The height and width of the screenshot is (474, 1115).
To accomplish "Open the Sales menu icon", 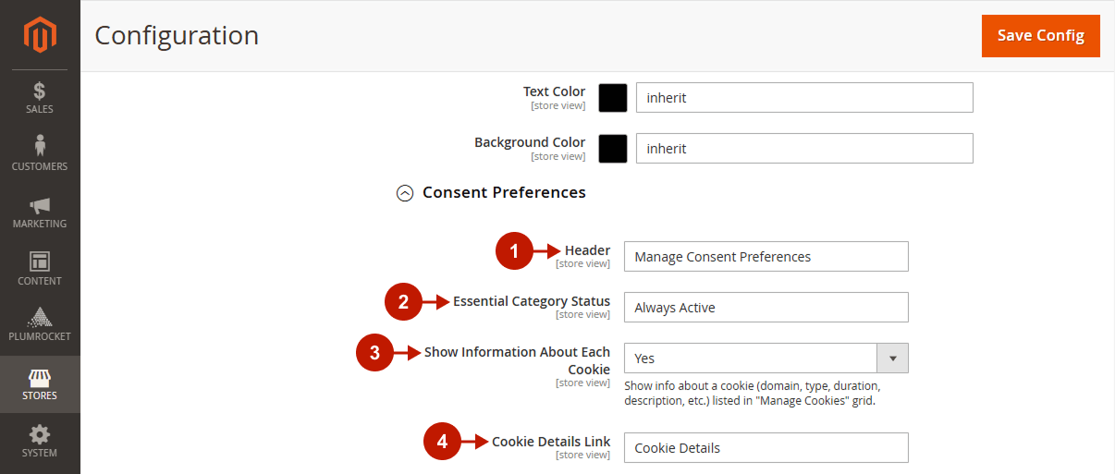I will [40, 91].
